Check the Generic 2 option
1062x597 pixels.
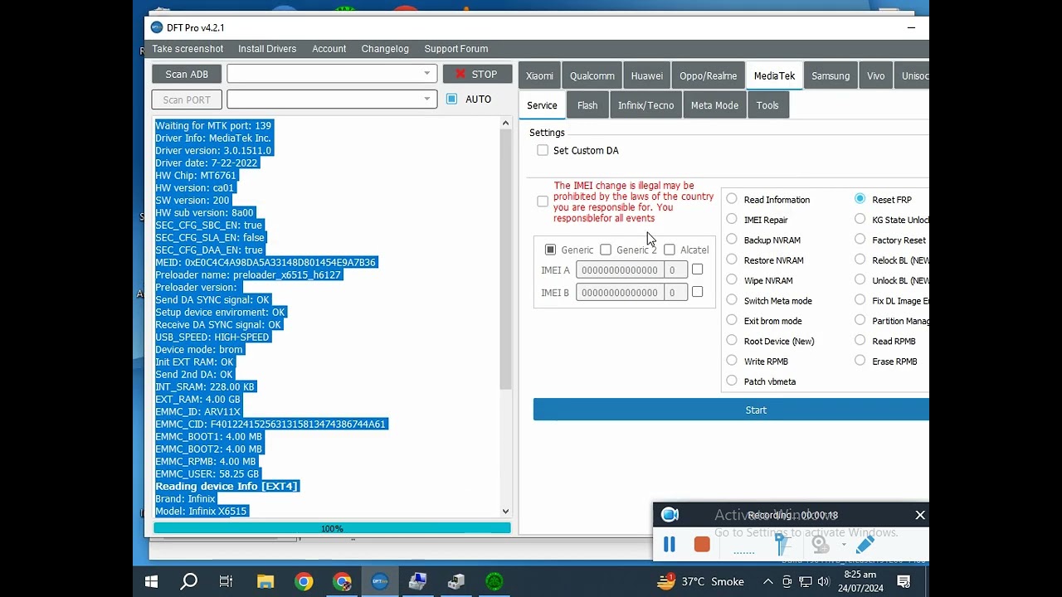[x=606, y=250]
